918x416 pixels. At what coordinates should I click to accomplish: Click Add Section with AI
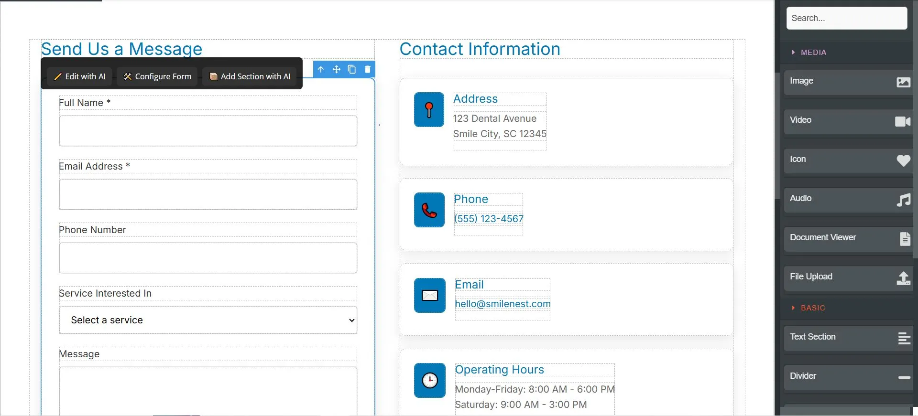250,76
